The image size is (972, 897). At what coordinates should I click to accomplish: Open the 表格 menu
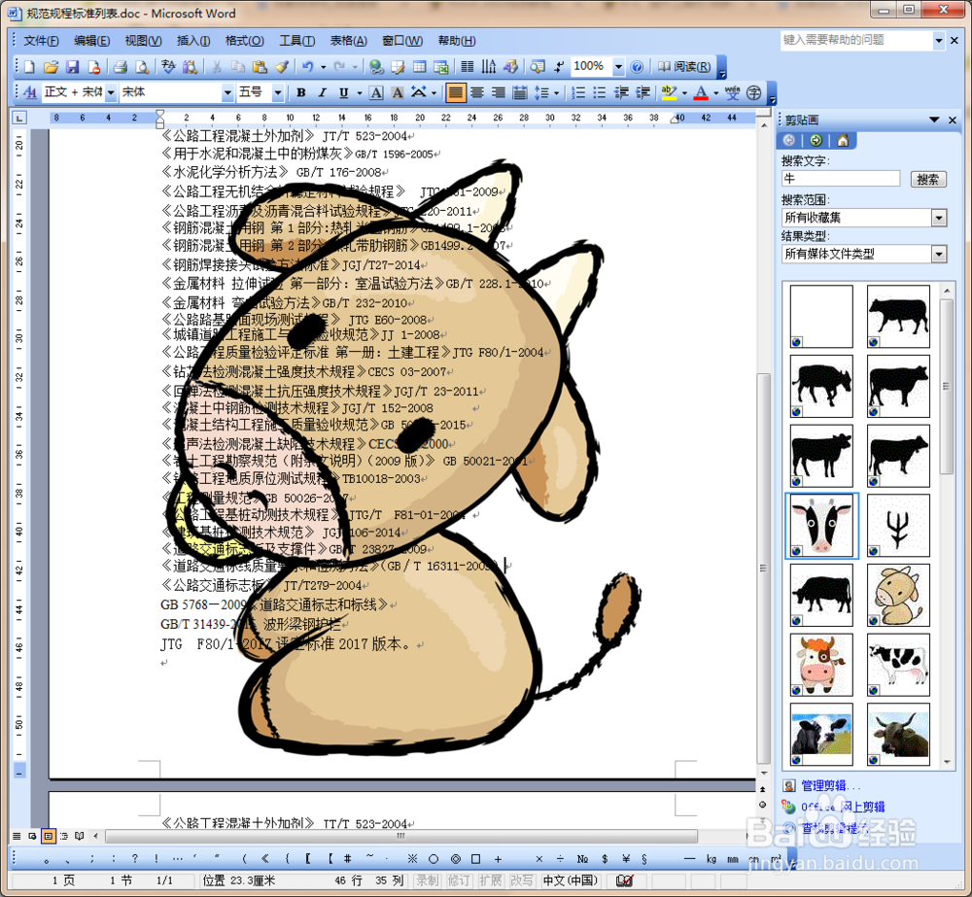tap(348, 41)
